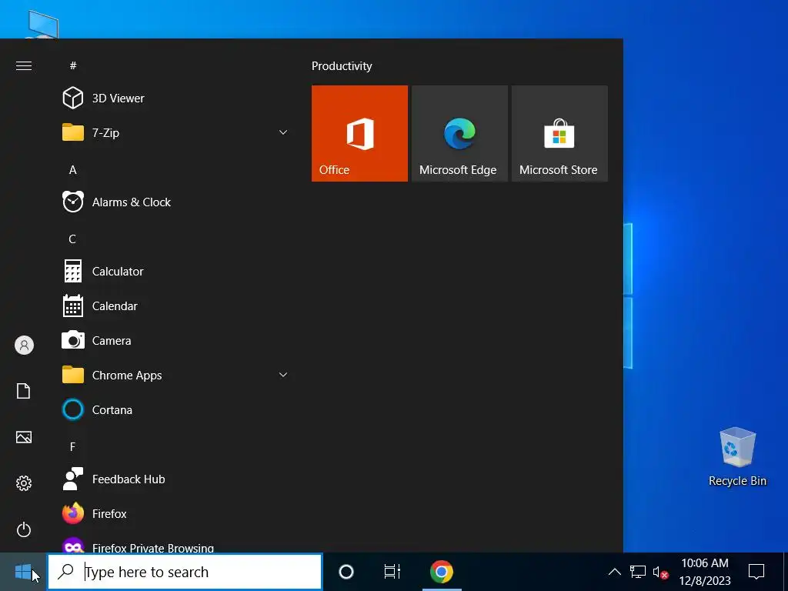
Task: Launch Cortana from the app list
Action: pyautogui.click(x=176, y=410)
